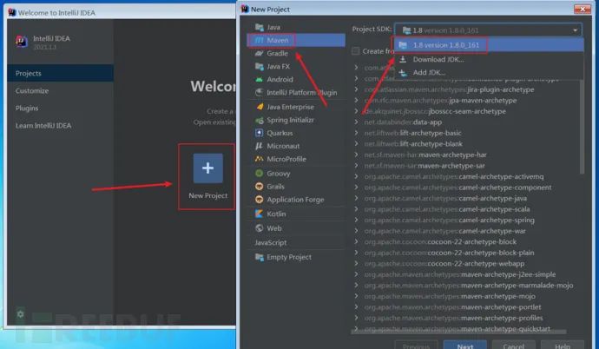This screenshot has width=599, height=349.
Task: Open the Plugins tab
Action: point(61,108)
